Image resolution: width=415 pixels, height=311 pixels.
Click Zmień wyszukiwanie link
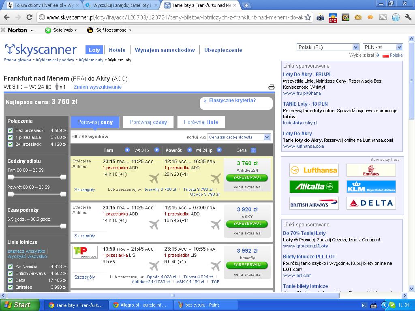(x=98, y=87)
